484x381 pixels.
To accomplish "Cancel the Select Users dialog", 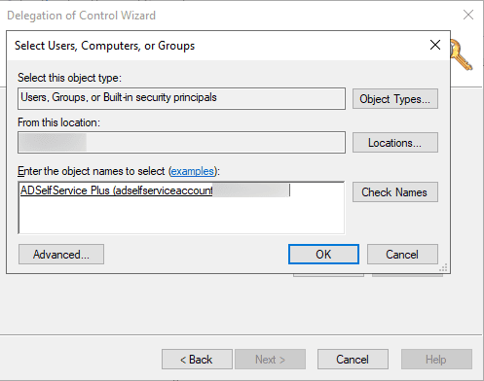I will point(402,255).
